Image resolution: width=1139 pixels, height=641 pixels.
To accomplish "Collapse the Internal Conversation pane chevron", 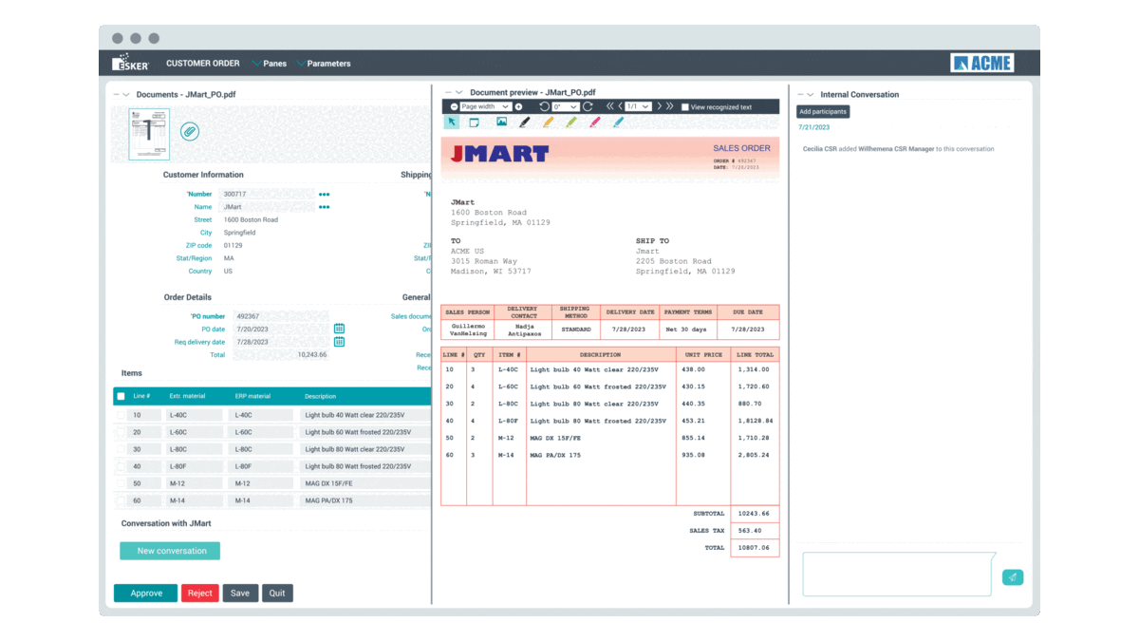I will 811,95.
